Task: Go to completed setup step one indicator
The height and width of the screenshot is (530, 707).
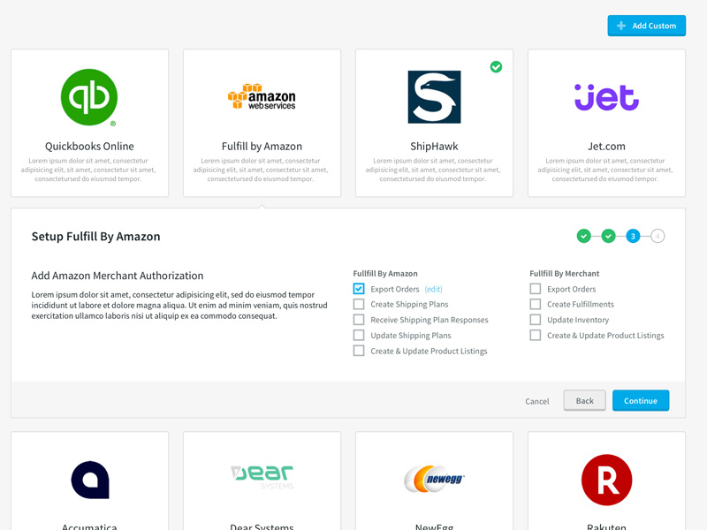Action: [584, 236]
